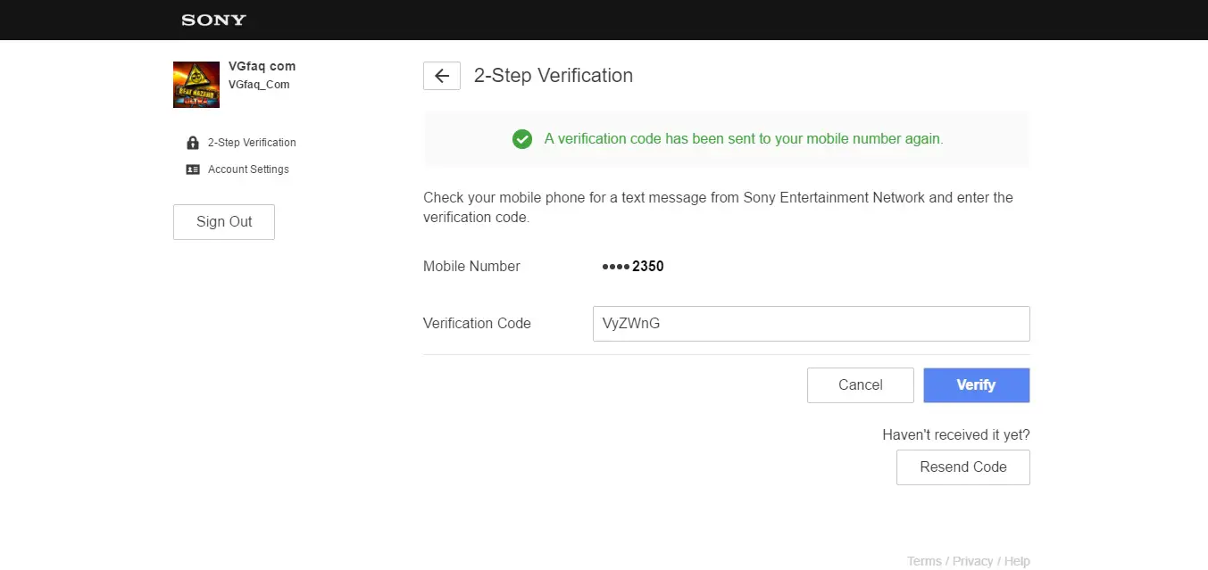Click the 2-Step Verification page heading
This screenshot has width=1208, height=570.
(554, 76)
